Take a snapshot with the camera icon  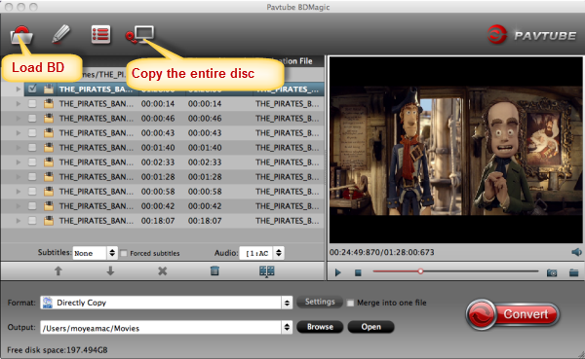pyautogui.click(x=552, y=273)
